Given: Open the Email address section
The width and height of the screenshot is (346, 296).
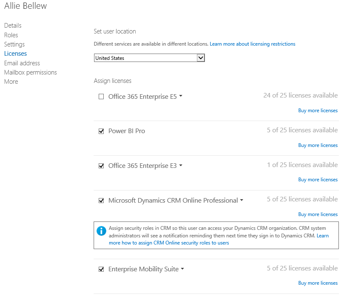Looking at the screenshot, I should point(22,63).
